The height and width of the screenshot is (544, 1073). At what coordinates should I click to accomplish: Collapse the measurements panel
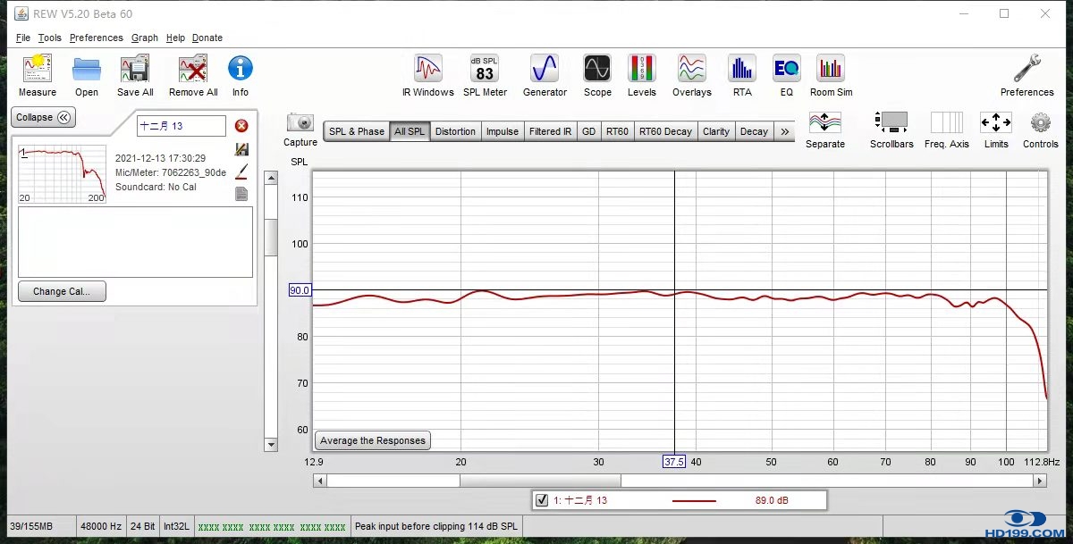(43, 118)
